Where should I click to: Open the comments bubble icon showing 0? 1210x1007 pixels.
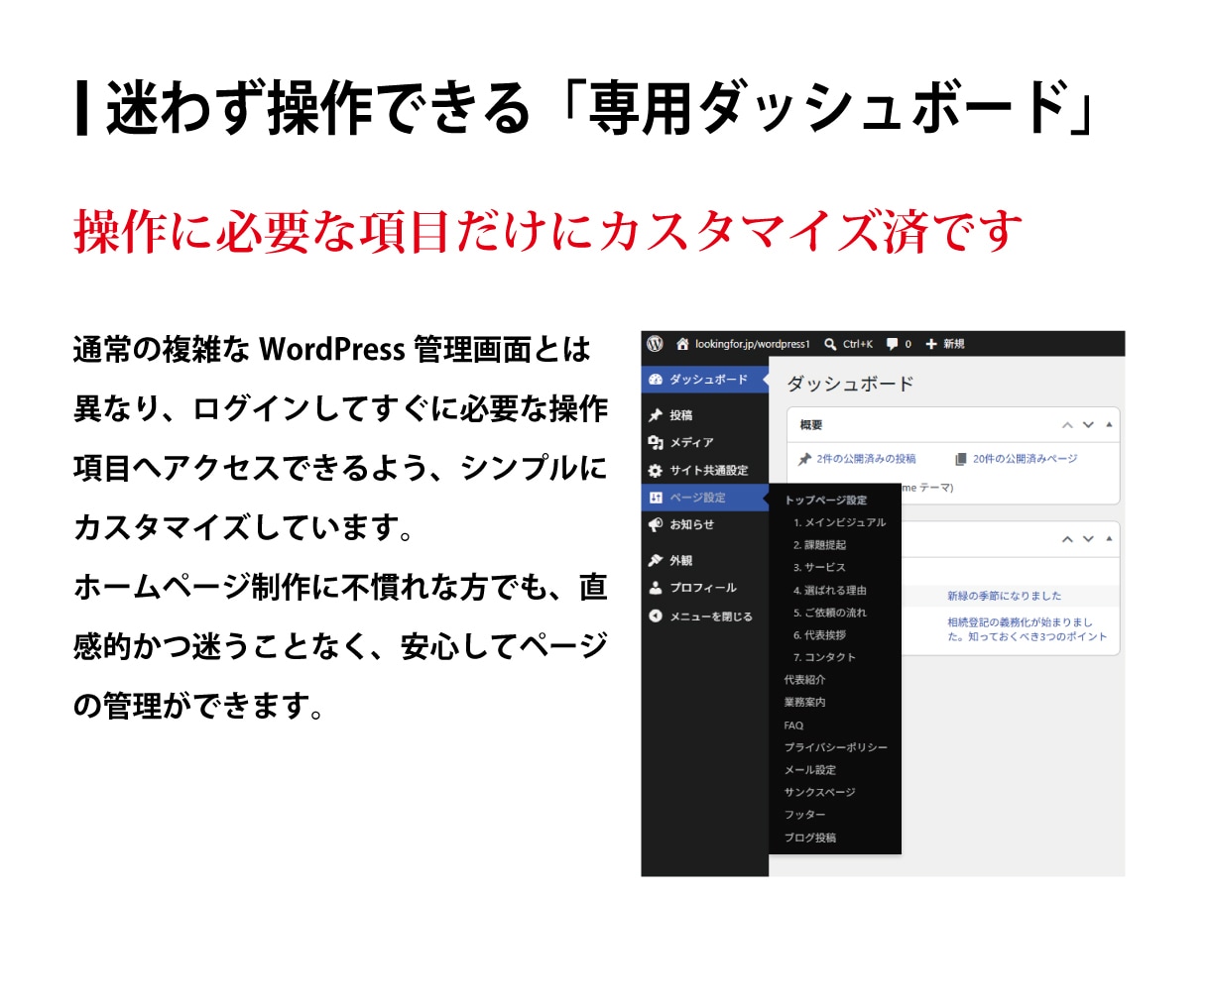coord(892,344)
